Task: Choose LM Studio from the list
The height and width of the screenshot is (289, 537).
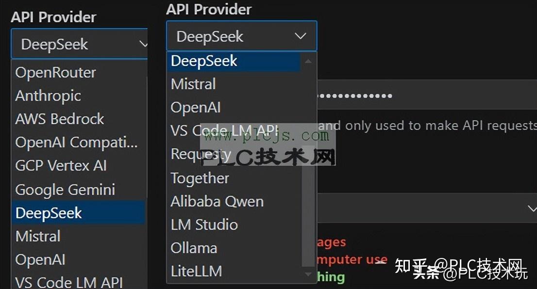Action: click(x=234, y=225)
